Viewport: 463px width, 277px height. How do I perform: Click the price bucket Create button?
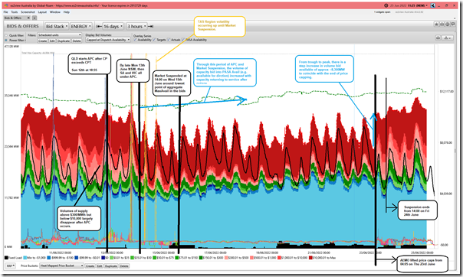(90, 266)
